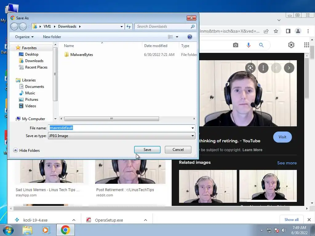The image size is (315, 236).
Task: Open recent pages dropdown next to navigation arrows
Action: 29,26
